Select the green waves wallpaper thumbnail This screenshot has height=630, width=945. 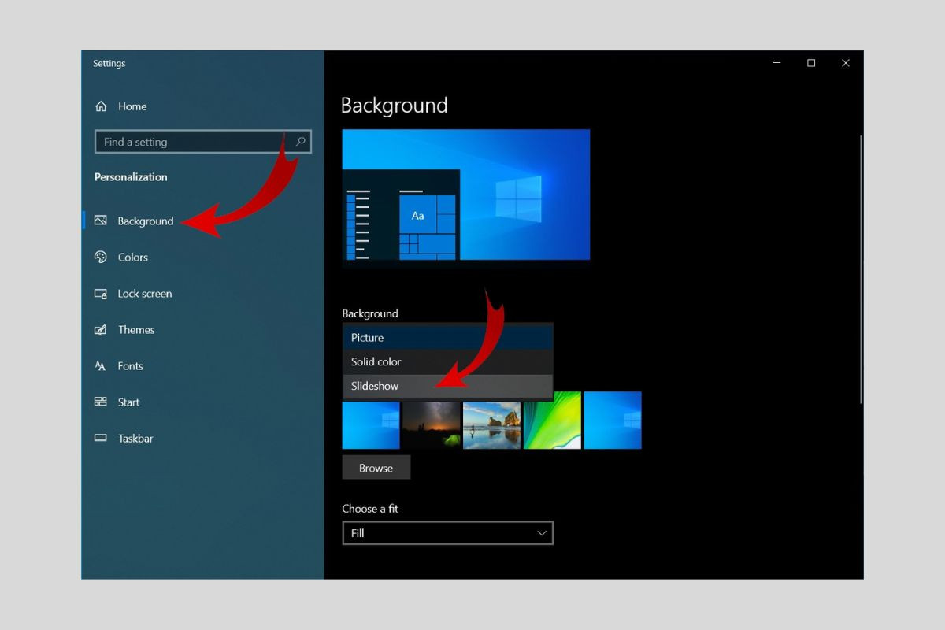tap(552, 421)
